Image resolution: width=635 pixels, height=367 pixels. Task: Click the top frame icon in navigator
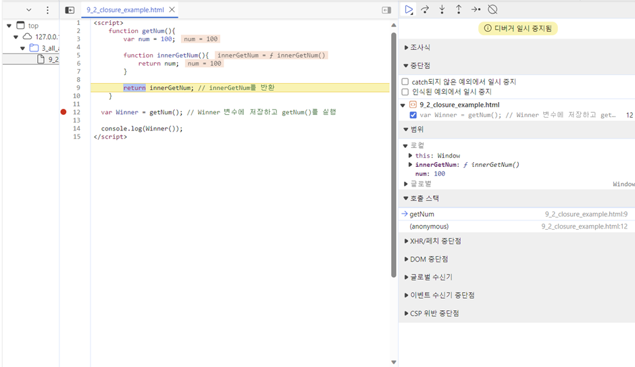pyautogui.click(x=20, y=25)
